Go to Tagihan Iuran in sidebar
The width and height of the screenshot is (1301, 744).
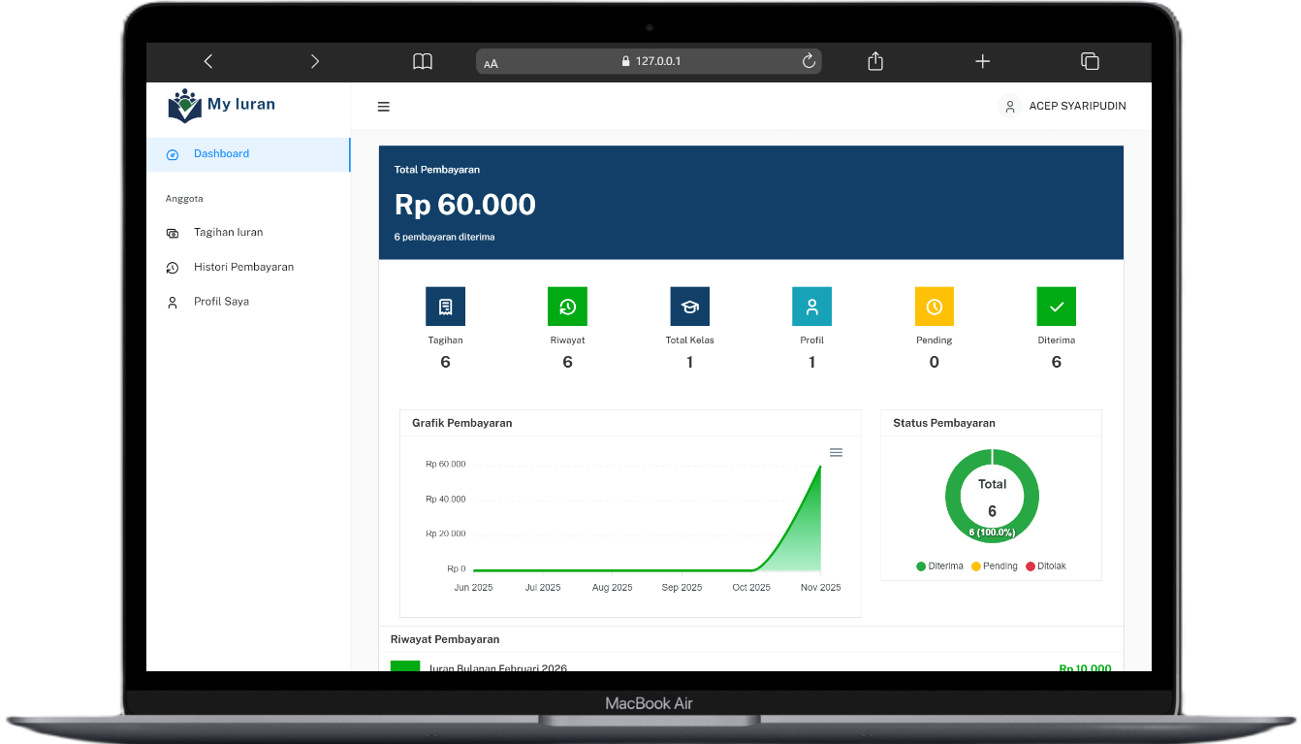[x=228, y=233]
